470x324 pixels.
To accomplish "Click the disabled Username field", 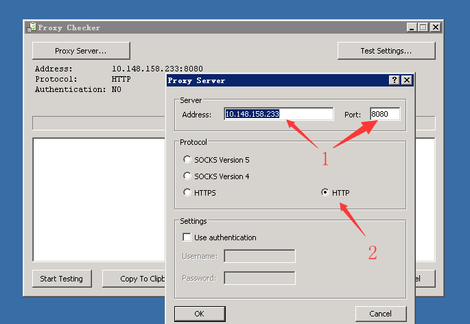I will point(259,256).
